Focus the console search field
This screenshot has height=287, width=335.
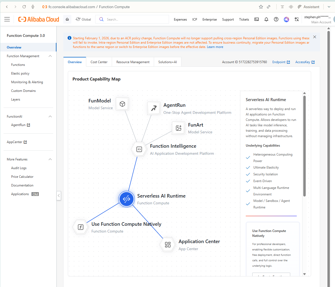(132, 19)
